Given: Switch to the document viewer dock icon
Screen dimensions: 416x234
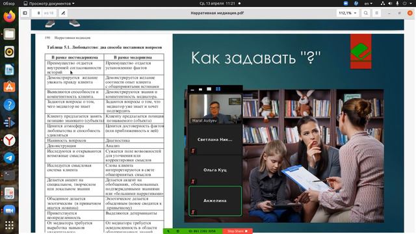Looking at the screenshot, I should (9, 193).
